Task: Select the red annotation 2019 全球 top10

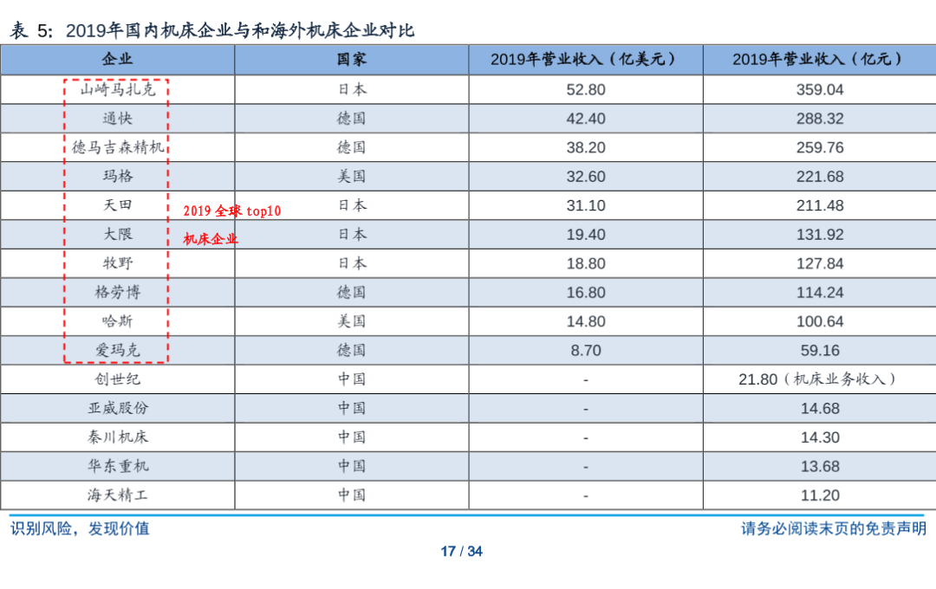Action: (x=232, y=208)
